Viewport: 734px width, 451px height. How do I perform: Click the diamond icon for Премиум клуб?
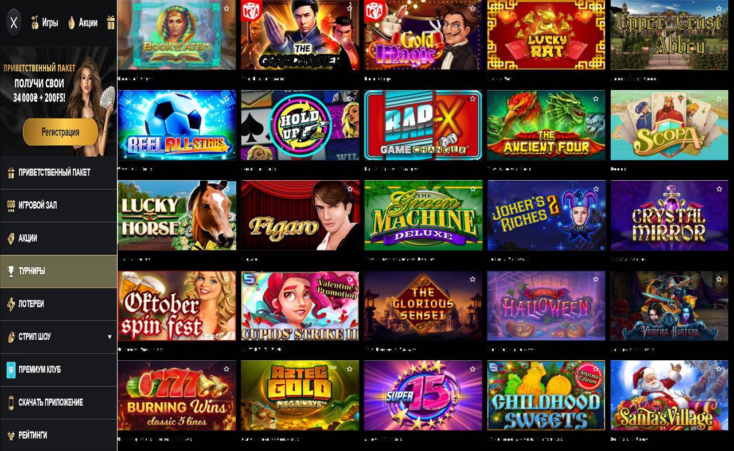[10, 370]
